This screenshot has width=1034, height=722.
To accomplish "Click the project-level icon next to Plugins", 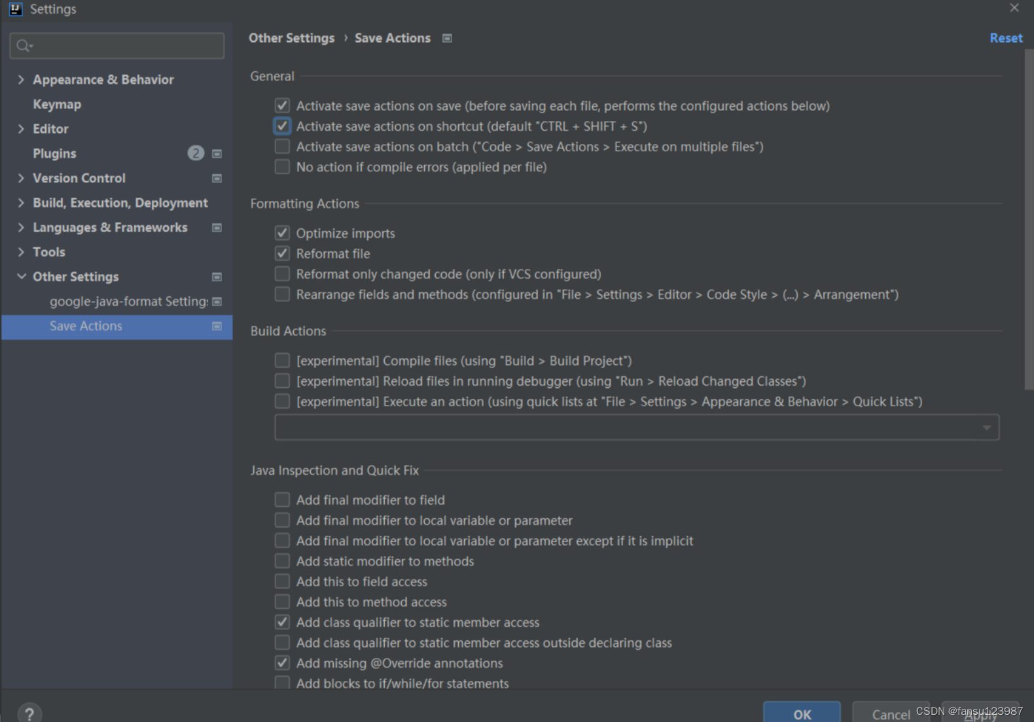I will pos(217,154).
